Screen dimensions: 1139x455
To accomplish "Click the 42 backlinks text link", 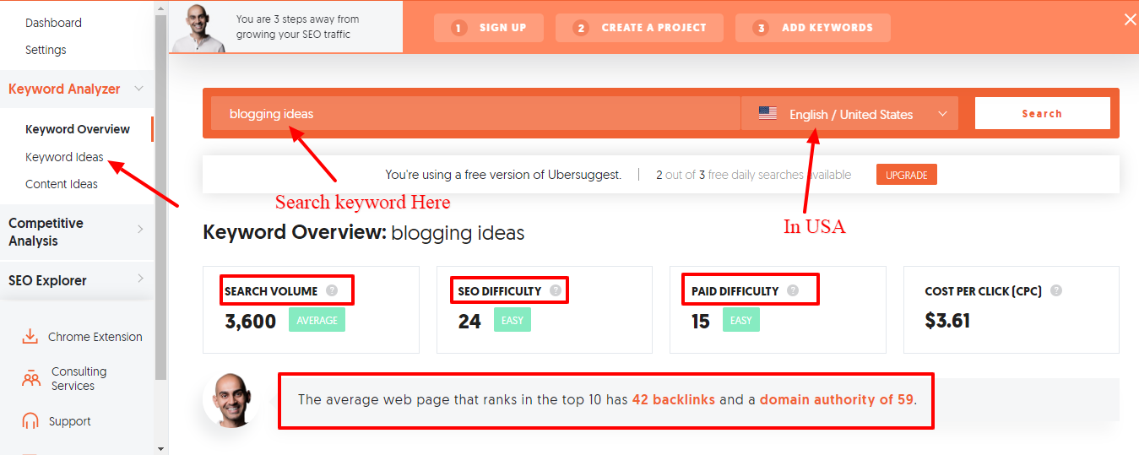I will (674, 399).
